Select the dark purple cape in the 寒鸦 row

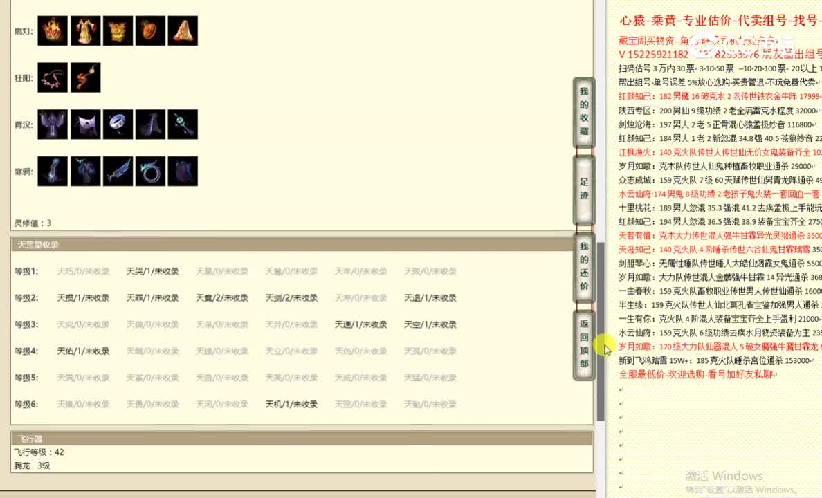point(183,171)
